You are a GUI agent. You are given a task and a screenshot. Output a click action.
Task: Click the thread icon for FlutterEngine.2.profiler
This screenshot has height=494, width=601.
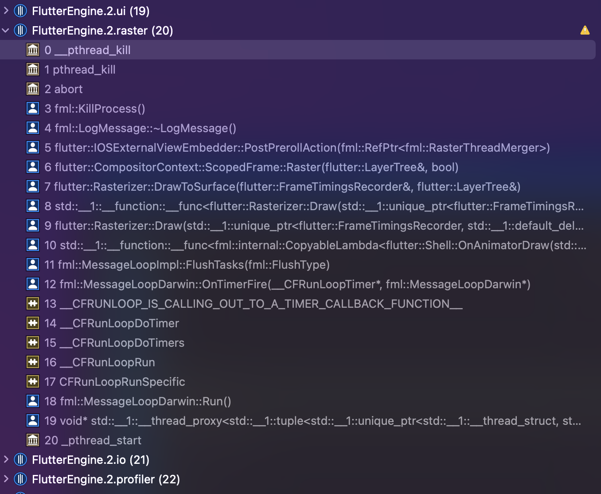click(x=20, y=479)
